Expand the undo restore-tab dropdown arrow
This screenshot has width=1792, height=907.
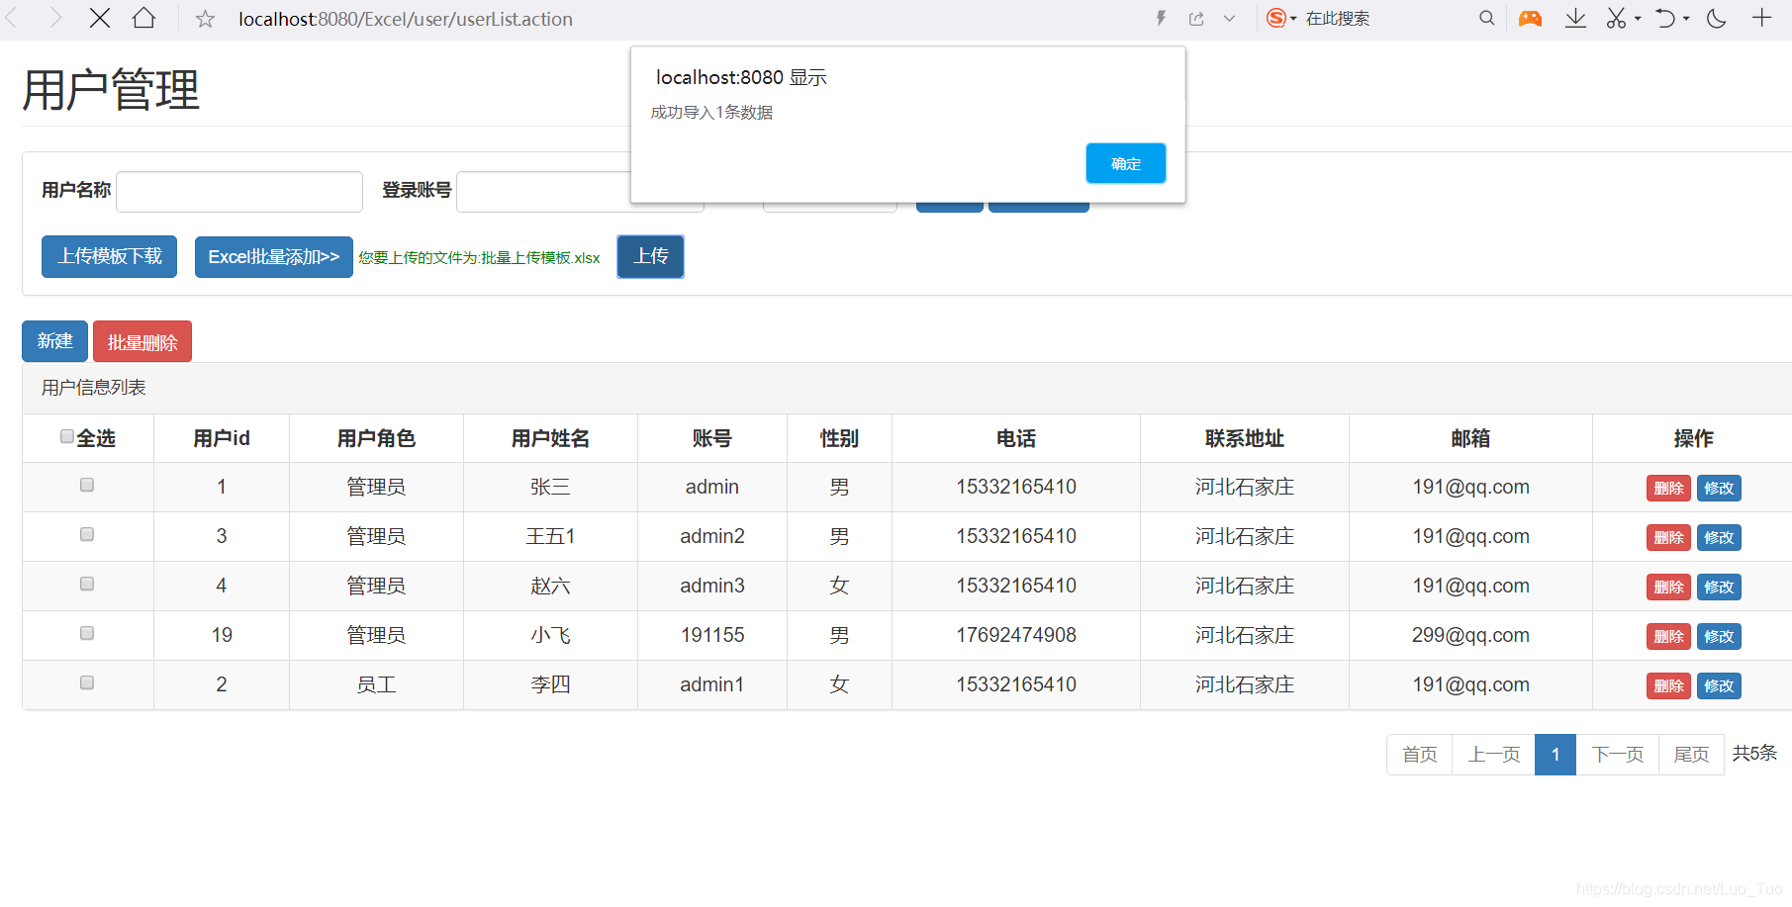[1686, 19]
